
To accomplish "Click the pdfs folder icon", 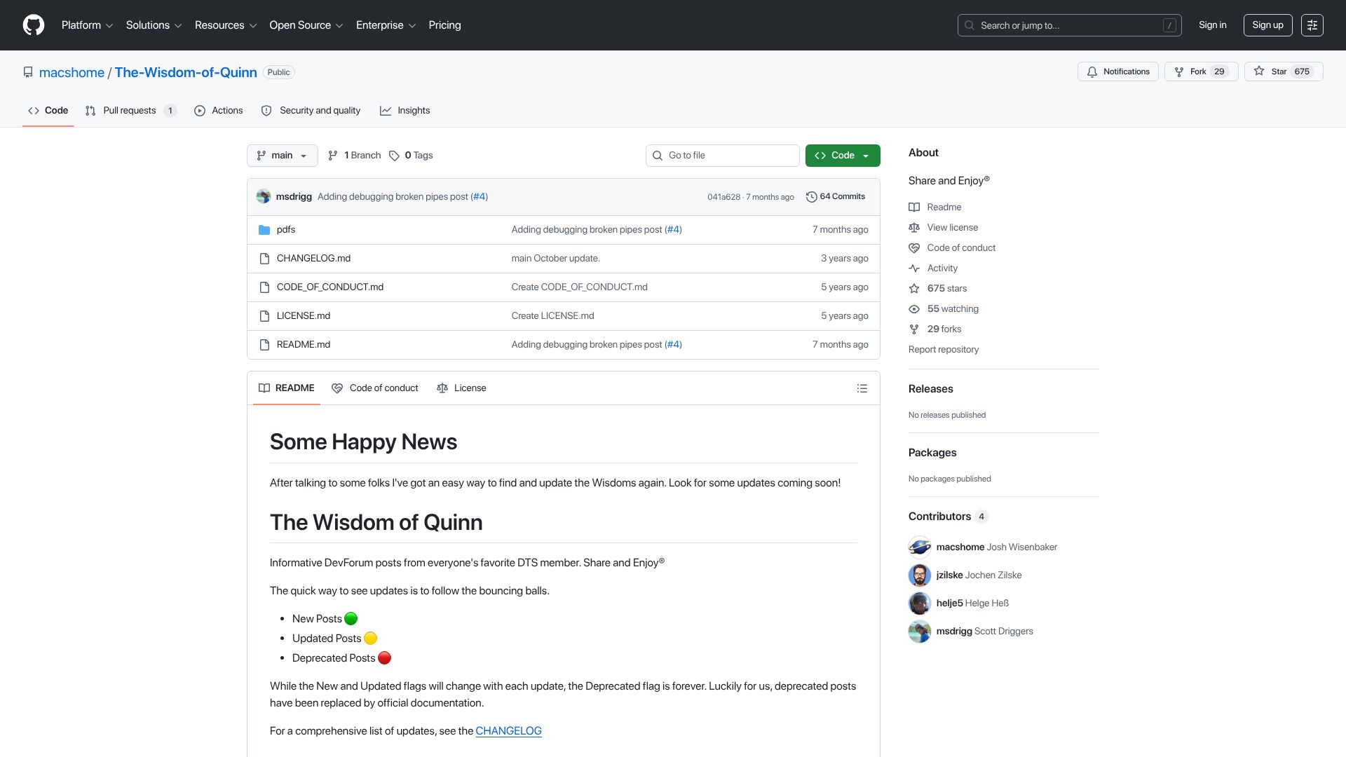I will (x=264, y=230).
